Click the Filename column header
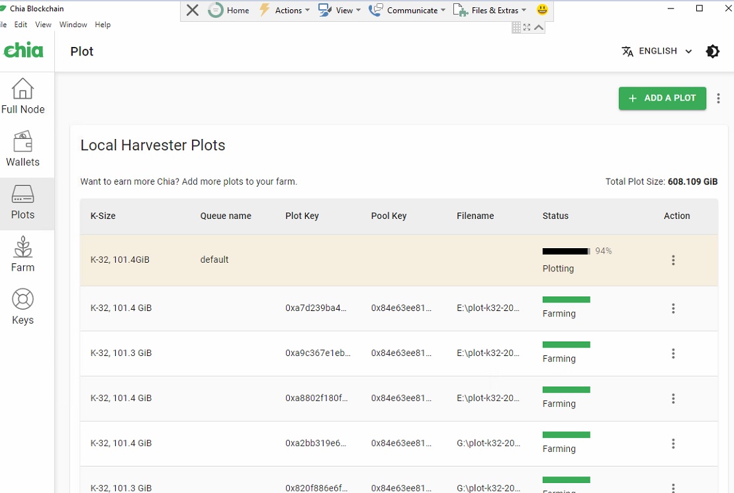This screenshot has width=734, height=493. (x=475, y=216)
